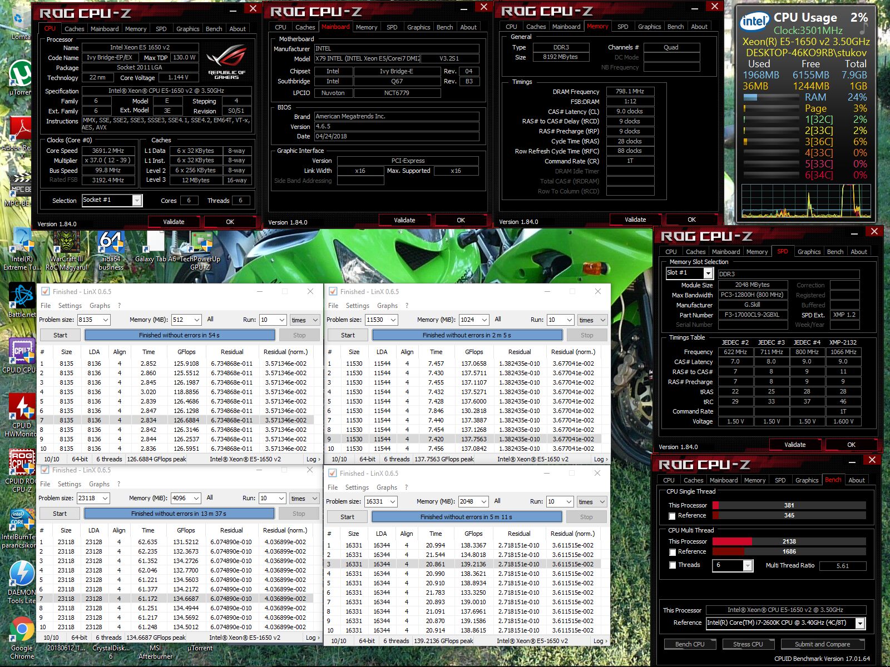Click 'Finished without errors in 54 s' bar

(x=180, y=335)
